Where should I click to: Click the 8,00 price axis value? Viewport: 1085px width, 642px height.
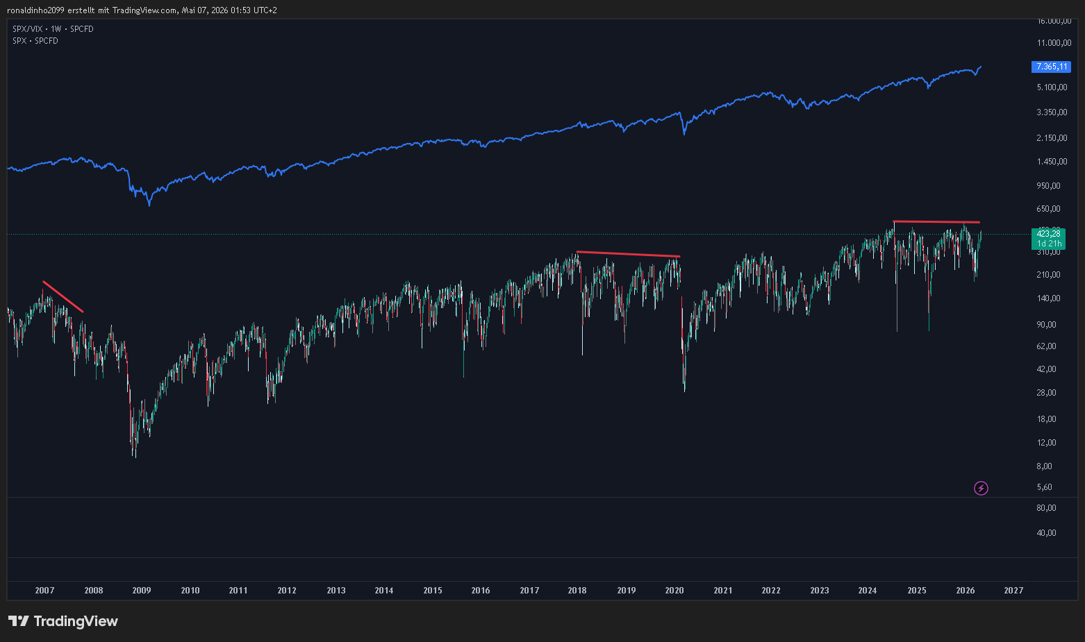[x=1045, y=466]
